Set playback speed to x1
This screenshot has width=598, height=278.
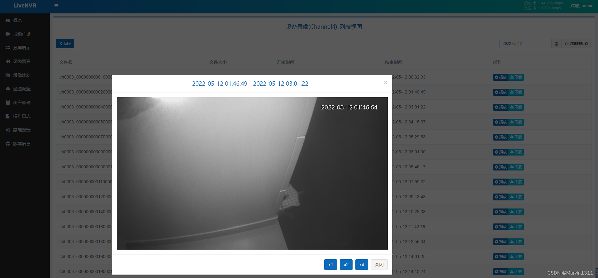(330, 265)
